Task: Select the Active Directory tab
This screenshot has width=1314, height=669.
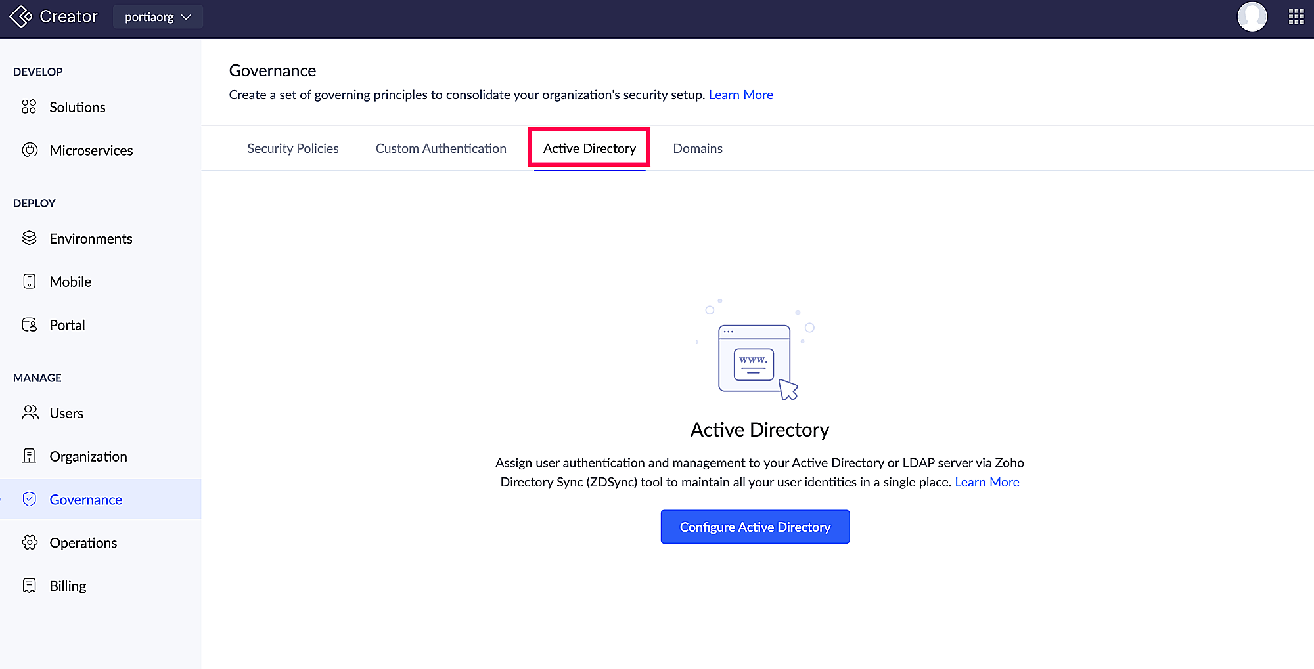Action: [x=589, y=148]
